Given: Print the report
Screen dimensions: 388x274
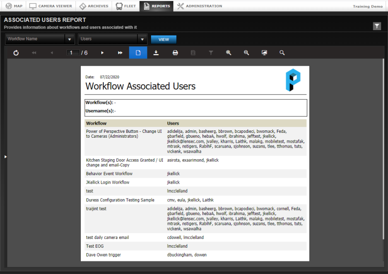Looking at the screenshot, I should pyautogui.click(x=175, y=53).
